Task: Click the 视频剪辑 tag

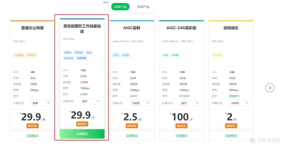Action: [x=81, y=58]
